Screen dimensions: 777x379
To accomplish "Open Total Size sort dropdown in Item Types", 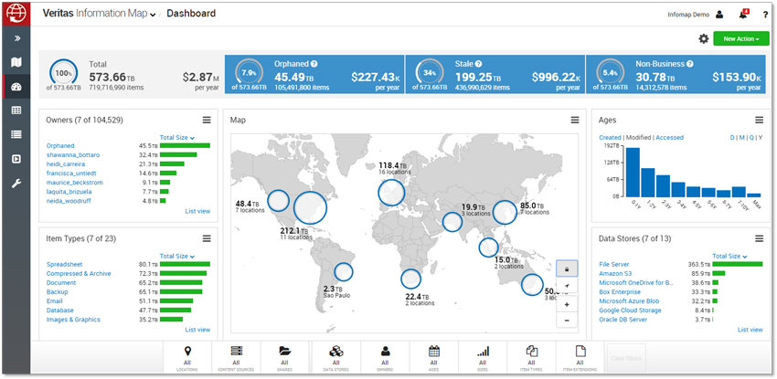I will (177, 256).
